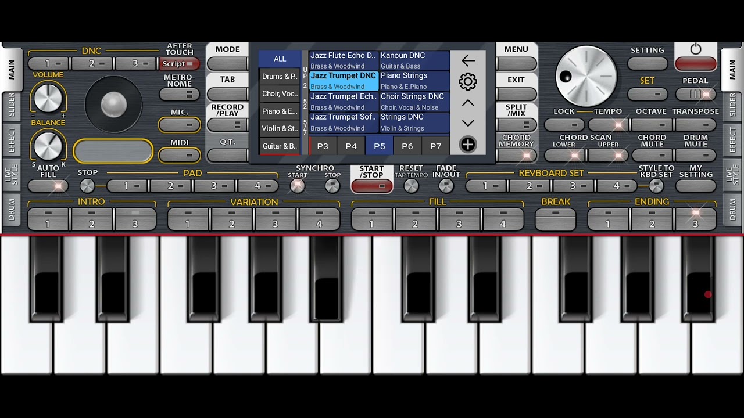744x418 pixels.
Task: Adjust the Balance knob
Action: click(48, 145)
